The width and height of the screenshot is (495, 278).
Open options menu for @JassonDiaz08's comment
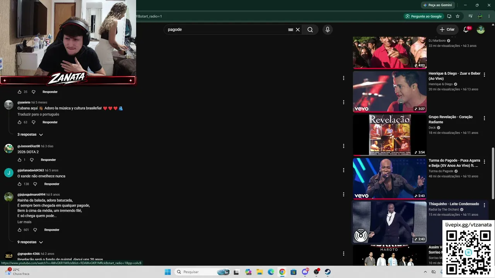(343, 146)
